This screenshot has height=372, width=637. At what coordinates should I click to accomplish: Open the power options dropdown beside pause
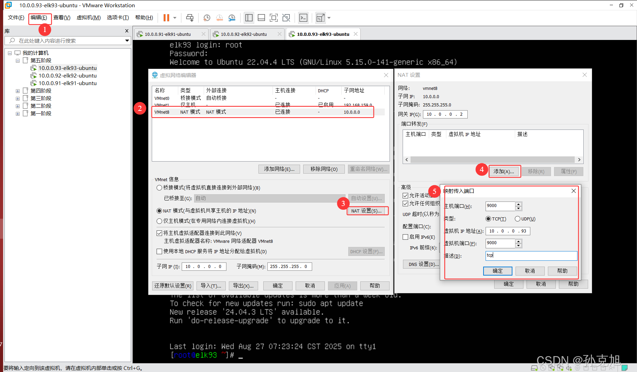pyautogui.click(x=175, y=18)
